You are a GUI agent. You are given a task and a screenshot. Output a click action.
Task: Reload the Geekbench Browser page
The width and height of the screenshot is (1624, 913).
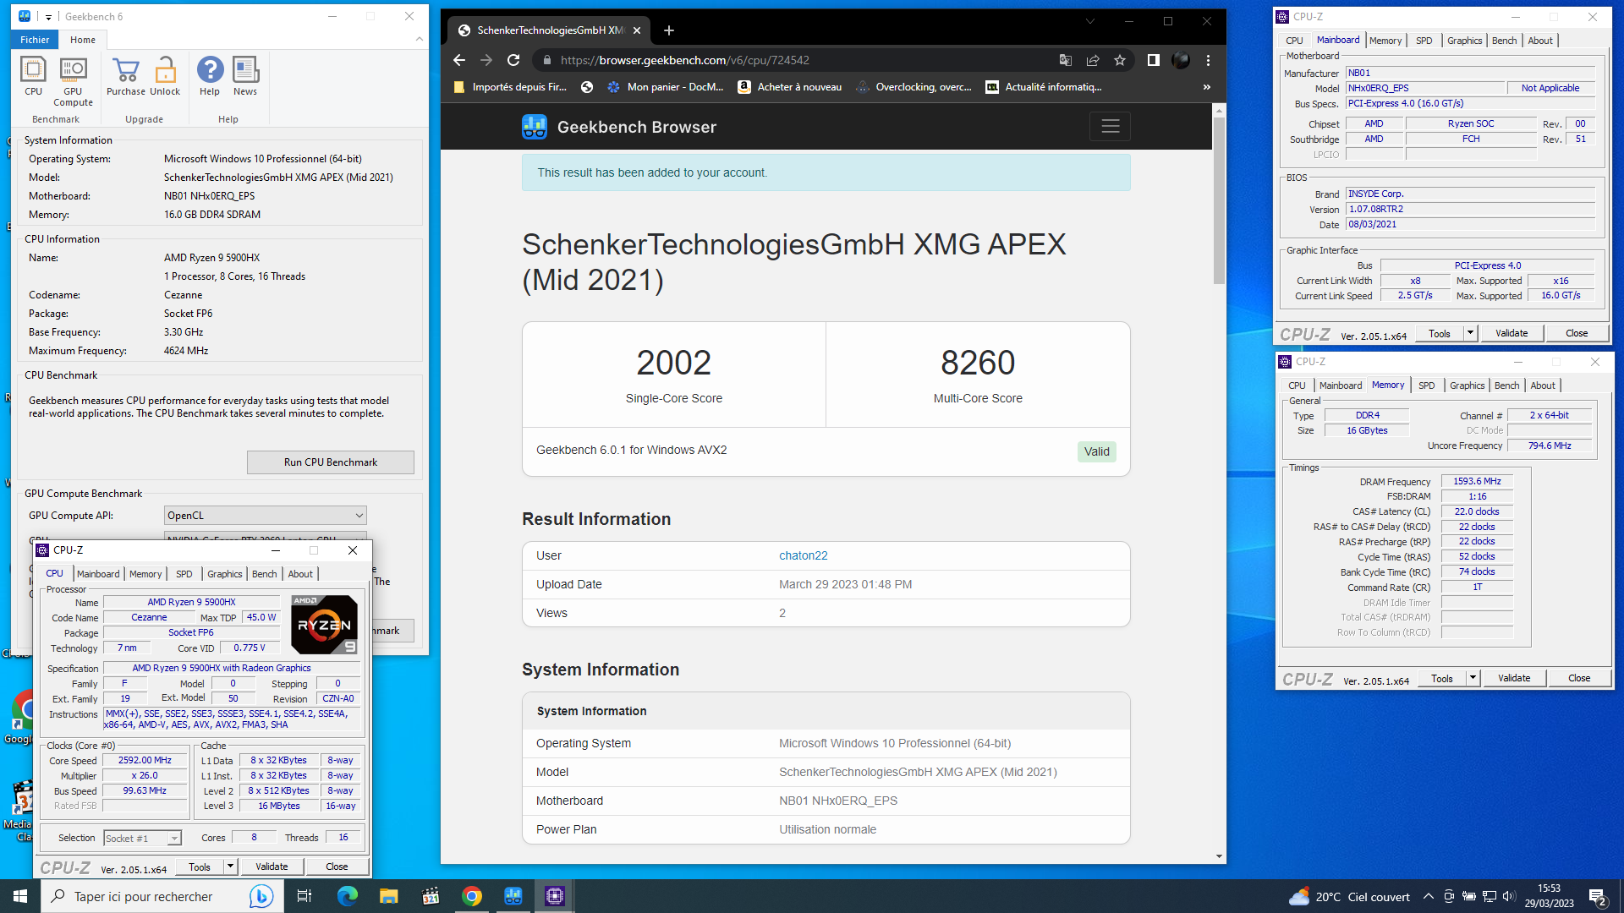point(513,60)
